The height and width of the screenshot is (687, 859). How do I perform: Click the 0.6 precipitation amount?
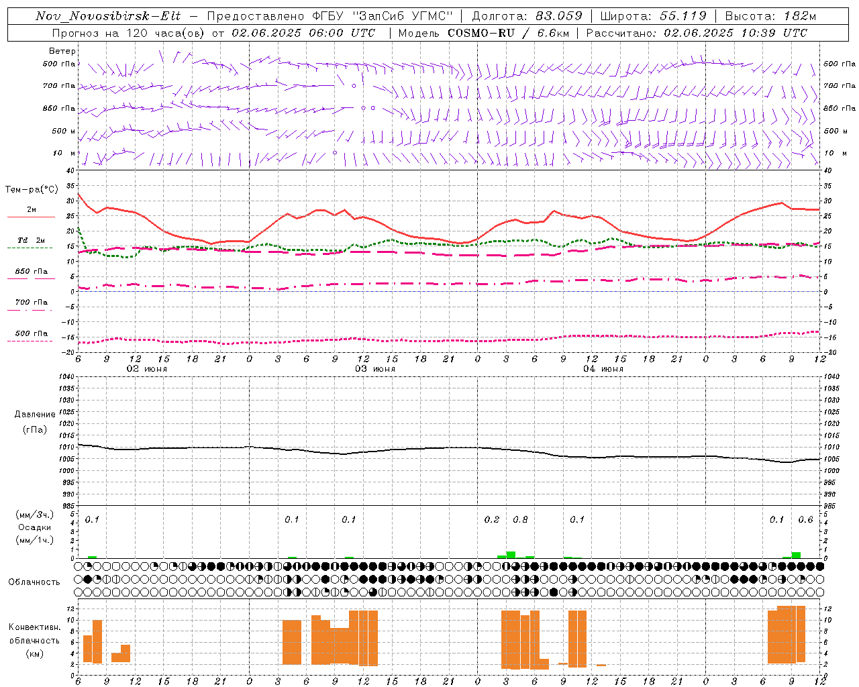[x=805, y=520]
